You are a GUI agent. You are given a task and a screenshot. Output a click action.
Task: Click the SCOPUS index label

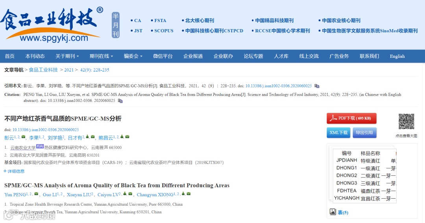(164, 31)
